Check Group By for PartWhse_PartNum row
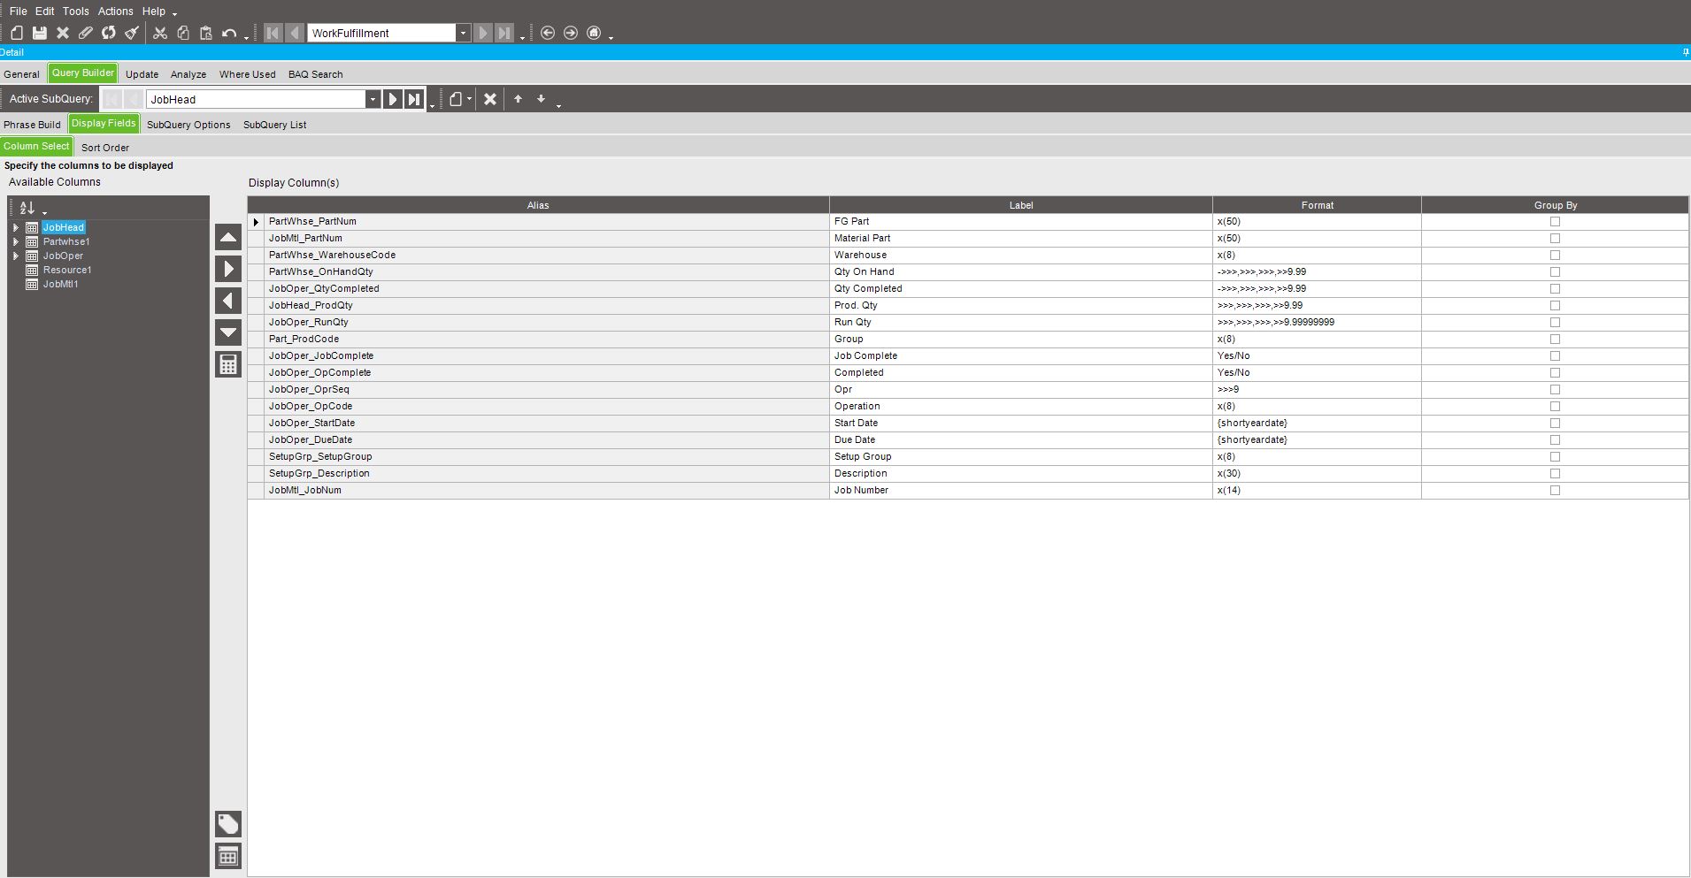The height and width of the screenshot is (878, 1691). [1555, 222]
